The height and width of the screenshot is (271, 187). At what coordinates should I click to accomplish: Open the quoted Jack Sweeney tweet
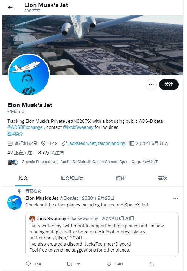pos(102,234)
